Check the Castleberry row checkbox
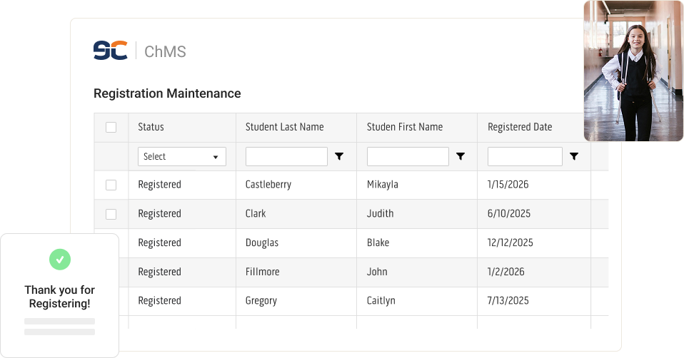 point(111,185)
